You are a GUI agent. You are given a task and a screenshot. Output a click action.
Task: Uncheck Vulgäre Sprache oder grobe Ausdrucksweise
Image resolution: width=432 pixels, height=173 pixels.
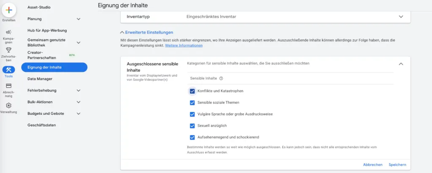pos(192,114)
